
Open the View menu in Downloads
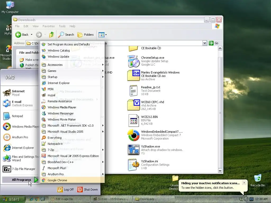coord(36,26)
